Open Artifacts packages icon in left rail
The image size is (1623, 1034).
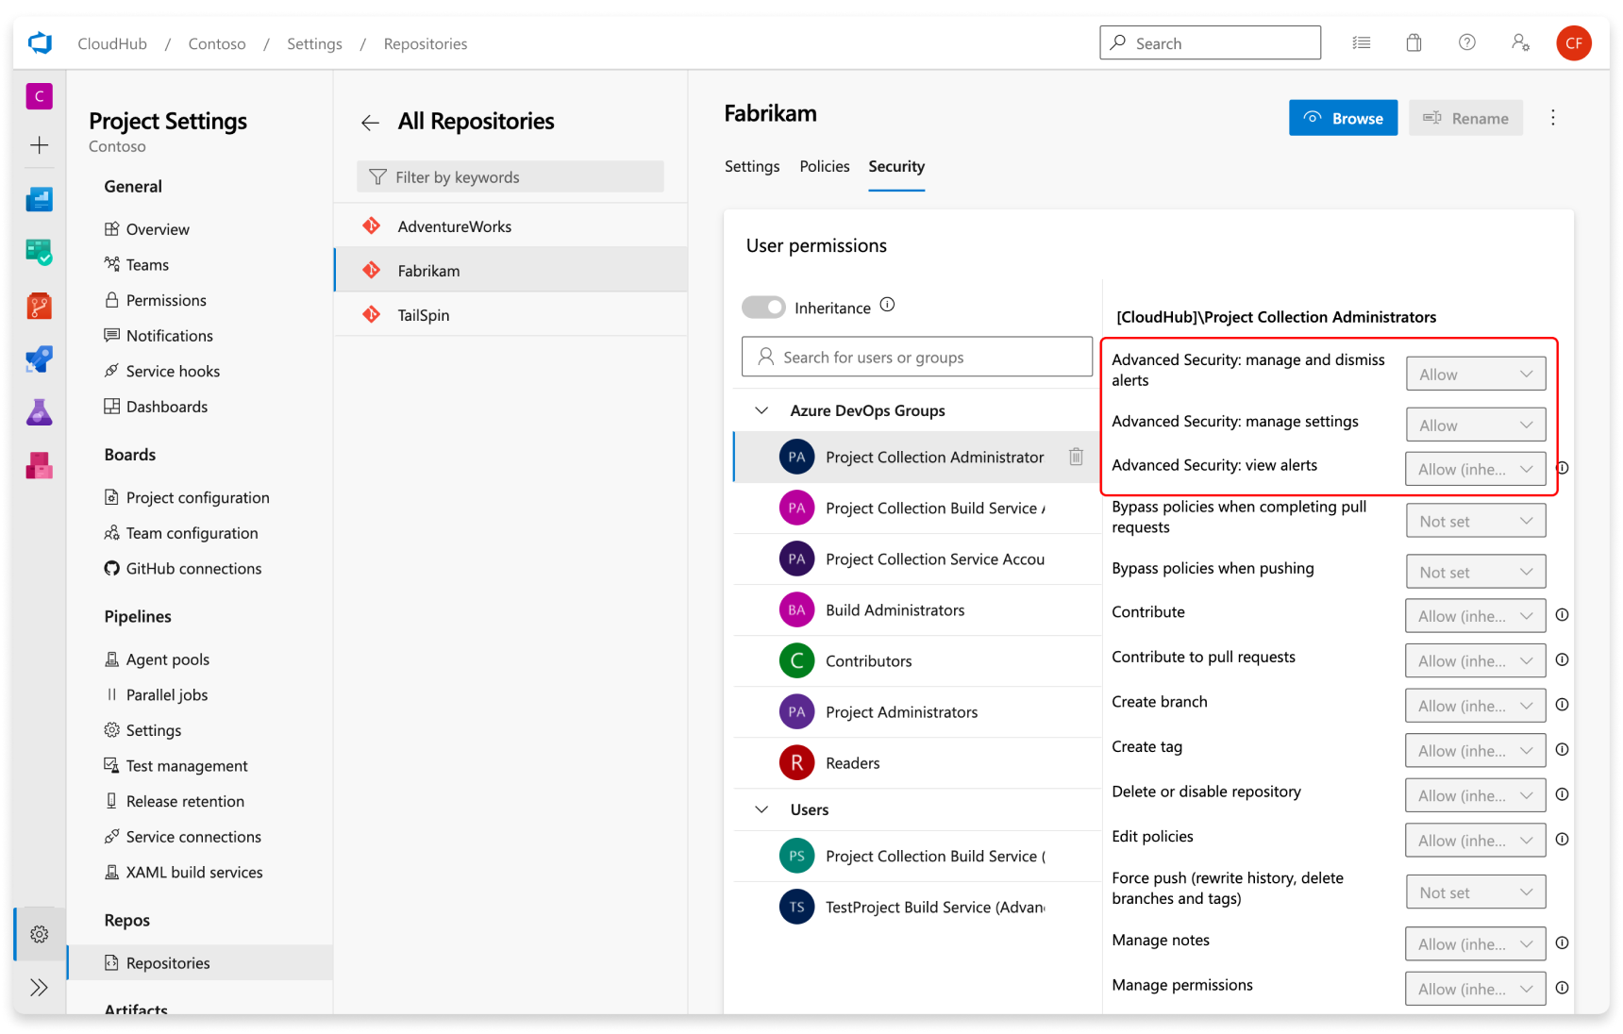(39, 465)
